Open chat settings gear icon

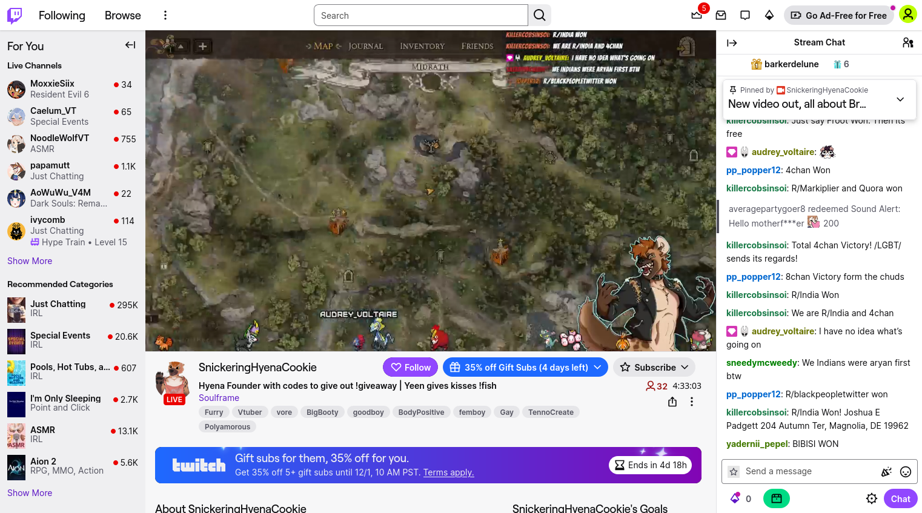pyautogui.click(x=872, y=498)
